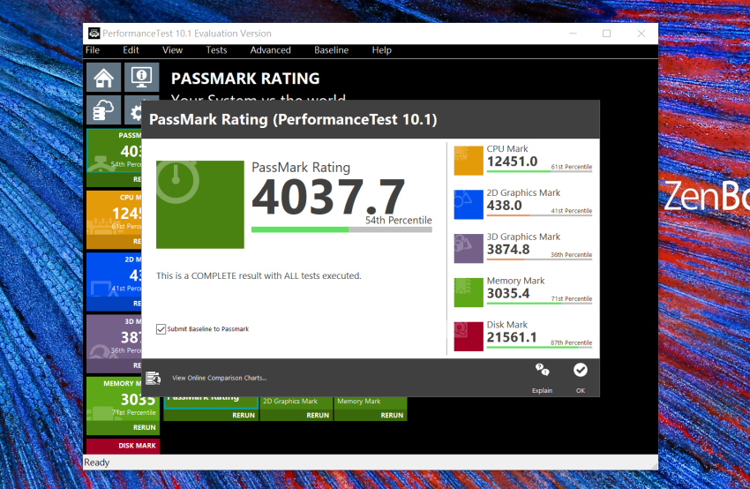Select the 3D Mark sidebar tile
750x489 pixels.
pos(114,344)
